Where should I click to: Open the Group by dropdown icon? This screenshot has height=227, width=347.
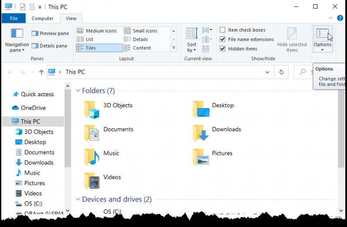tap(207, 30)
